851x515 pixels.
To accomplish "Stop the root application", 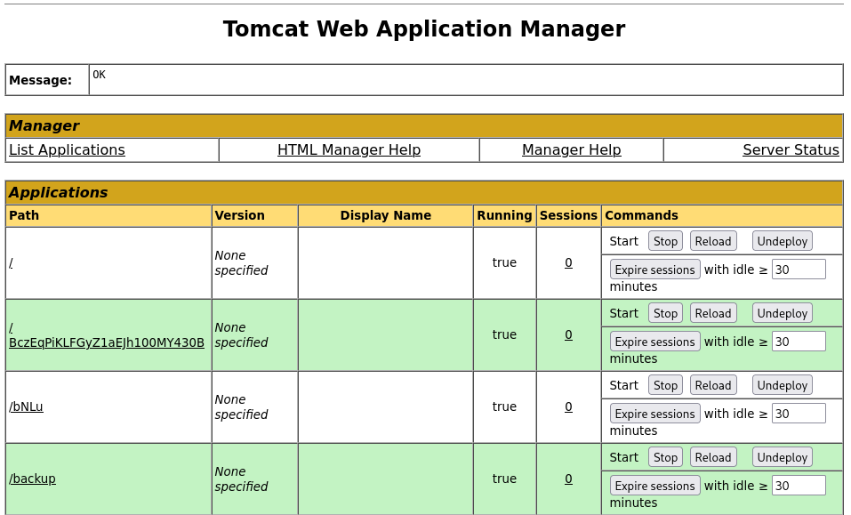I will click(665, 240).
